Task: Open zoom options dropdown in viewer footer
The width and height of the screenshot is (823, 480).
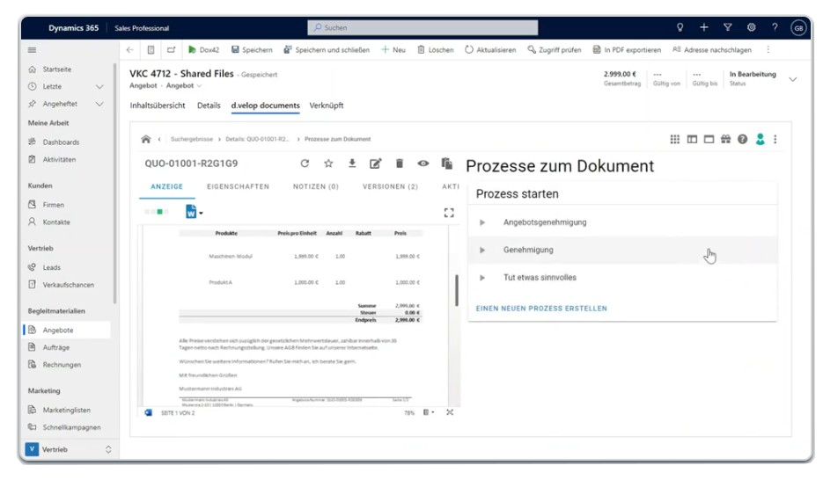Action: click(429, 412)
